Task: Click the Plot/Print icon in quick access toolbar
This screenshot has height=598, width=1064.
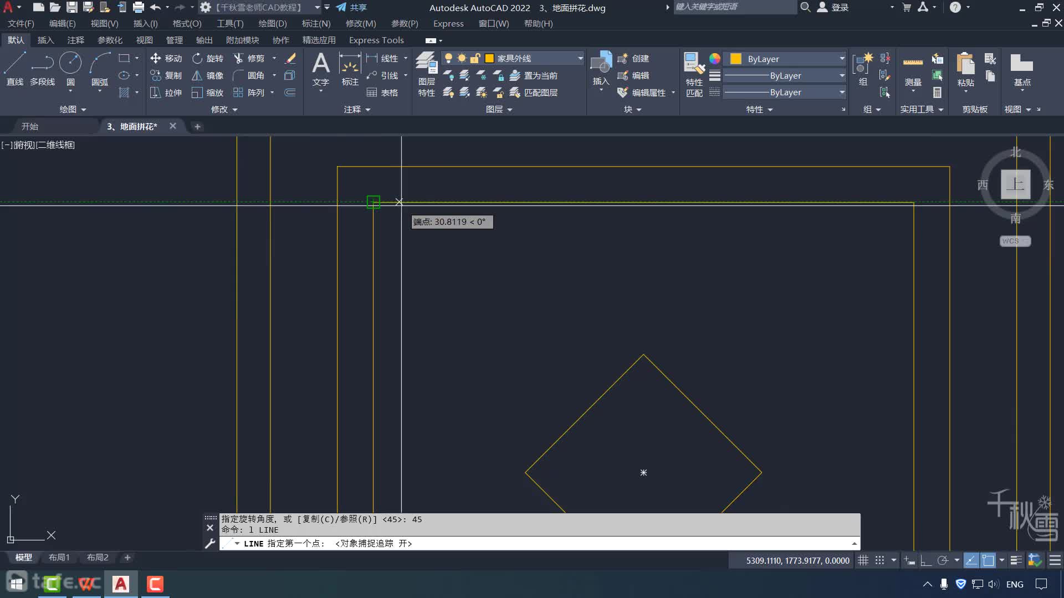Action: point(139,7)
